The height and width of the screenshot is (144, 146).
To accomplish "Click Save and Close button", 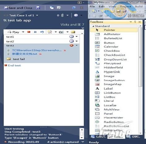I will pos(18,8).
